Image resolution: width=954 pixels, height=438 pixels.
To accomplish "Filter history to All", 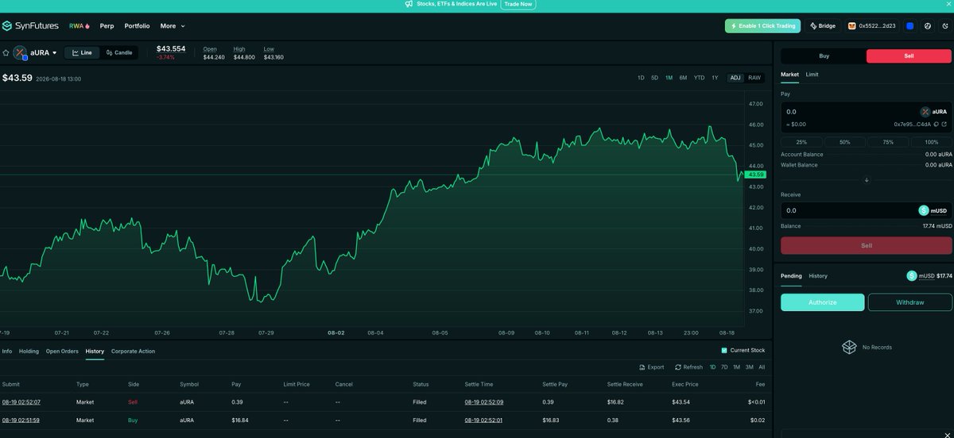I will [762, 367].
